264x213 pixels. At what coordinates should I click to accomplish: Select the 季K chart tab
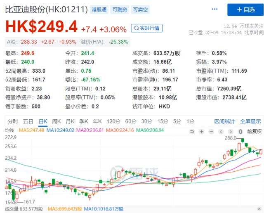click(x=84, y=121)
